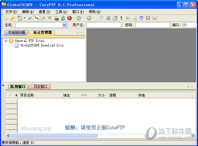Open the Site Manager book icon
Screen dimensions: 198x146
click(6, 18)
